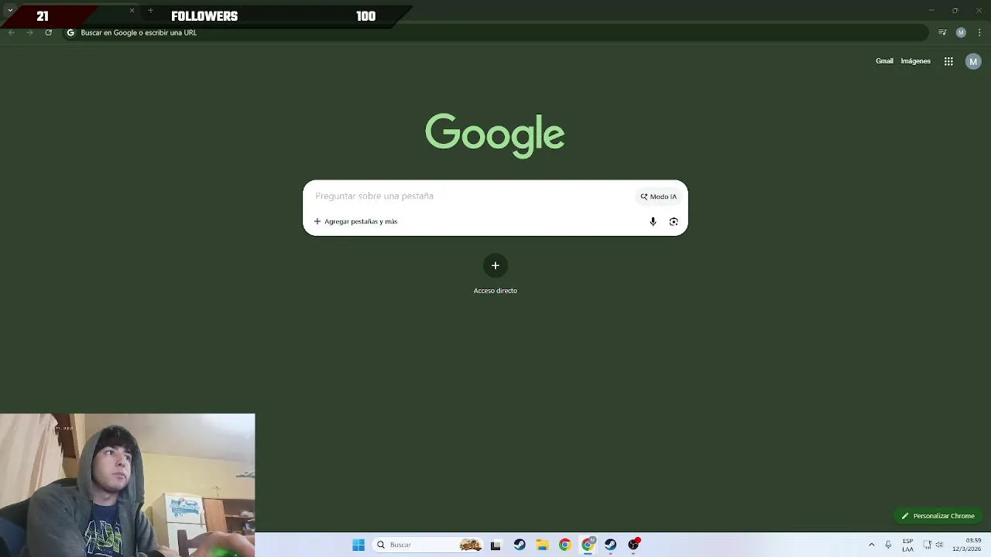Open the media controls toolbar icon
The height and width of the screenshot is (557, 991).
tap(942, 32)
